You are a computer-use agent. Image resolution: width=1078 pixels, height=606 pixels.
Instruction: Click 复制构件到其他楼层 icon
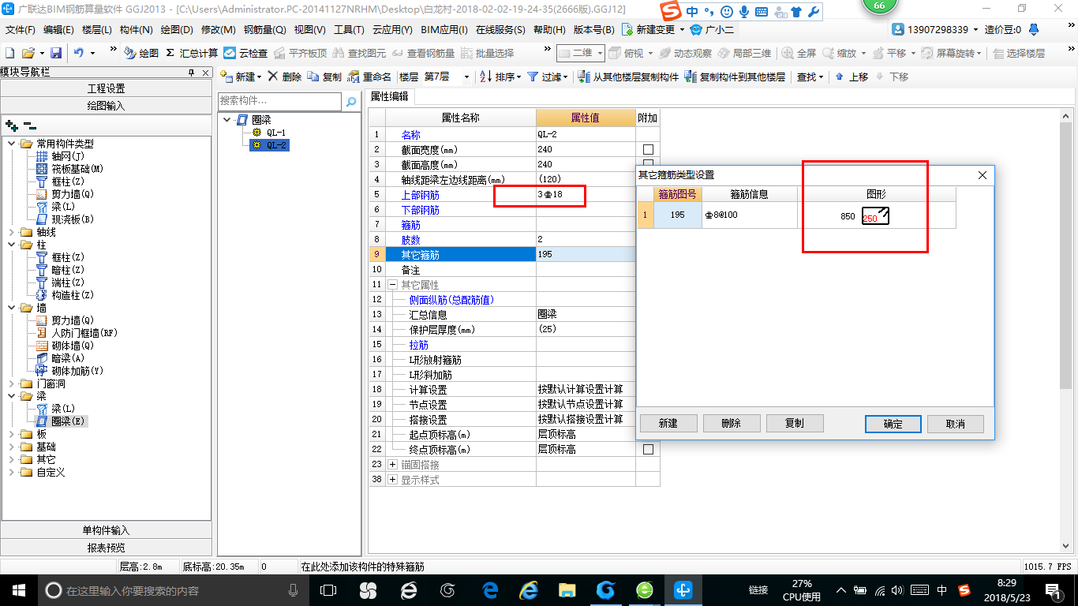click(691, 77)
